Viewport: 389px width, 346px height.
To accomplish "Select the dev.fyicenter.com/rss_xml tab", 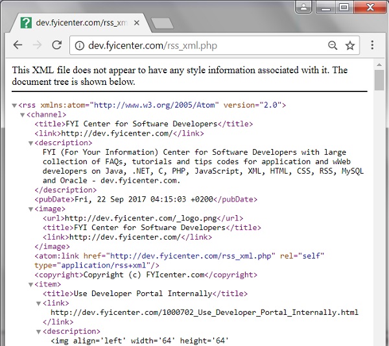I will [80, 23].
